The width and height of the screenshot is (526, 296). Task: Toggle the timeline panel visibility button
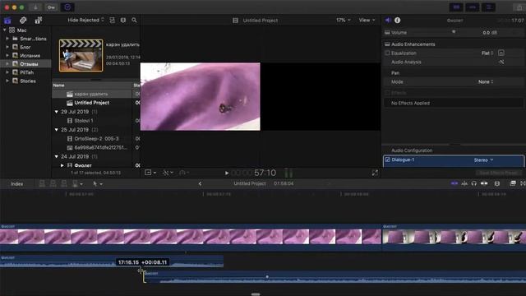pos(473,7)
